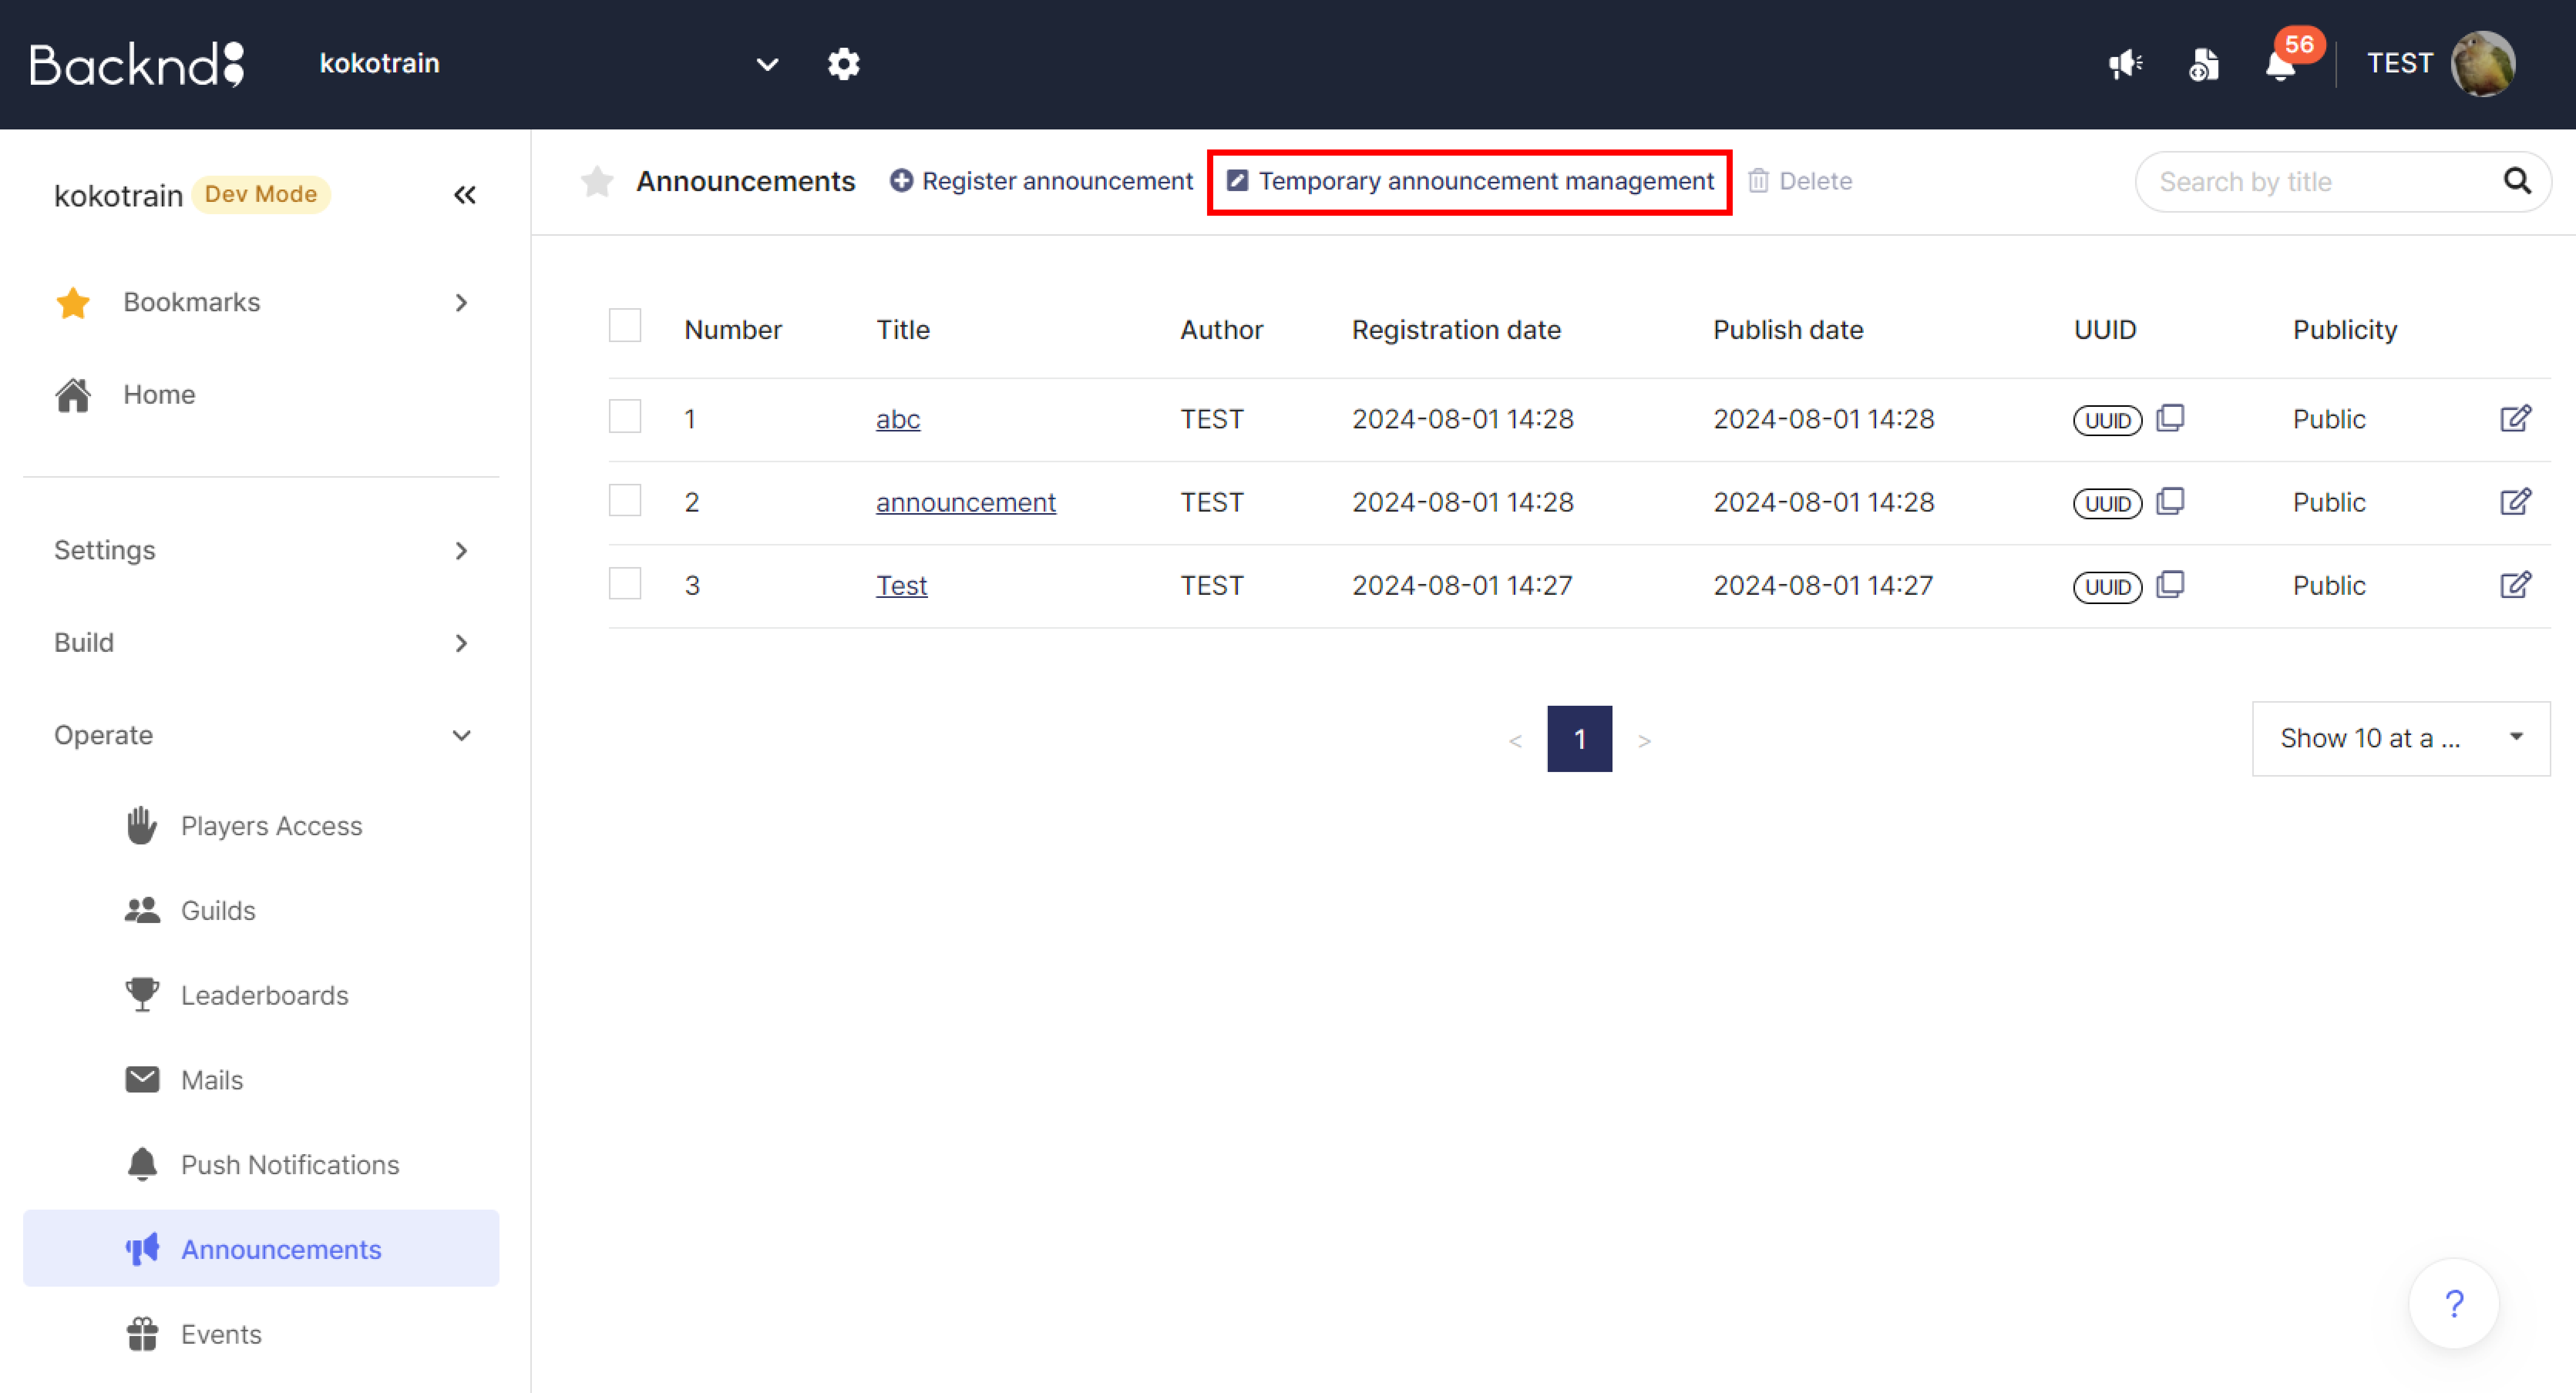This screenshot has height=1393, width=2576.
Task: Edit the 'announcement' row with pencil icon
Action: (2515, 501)
